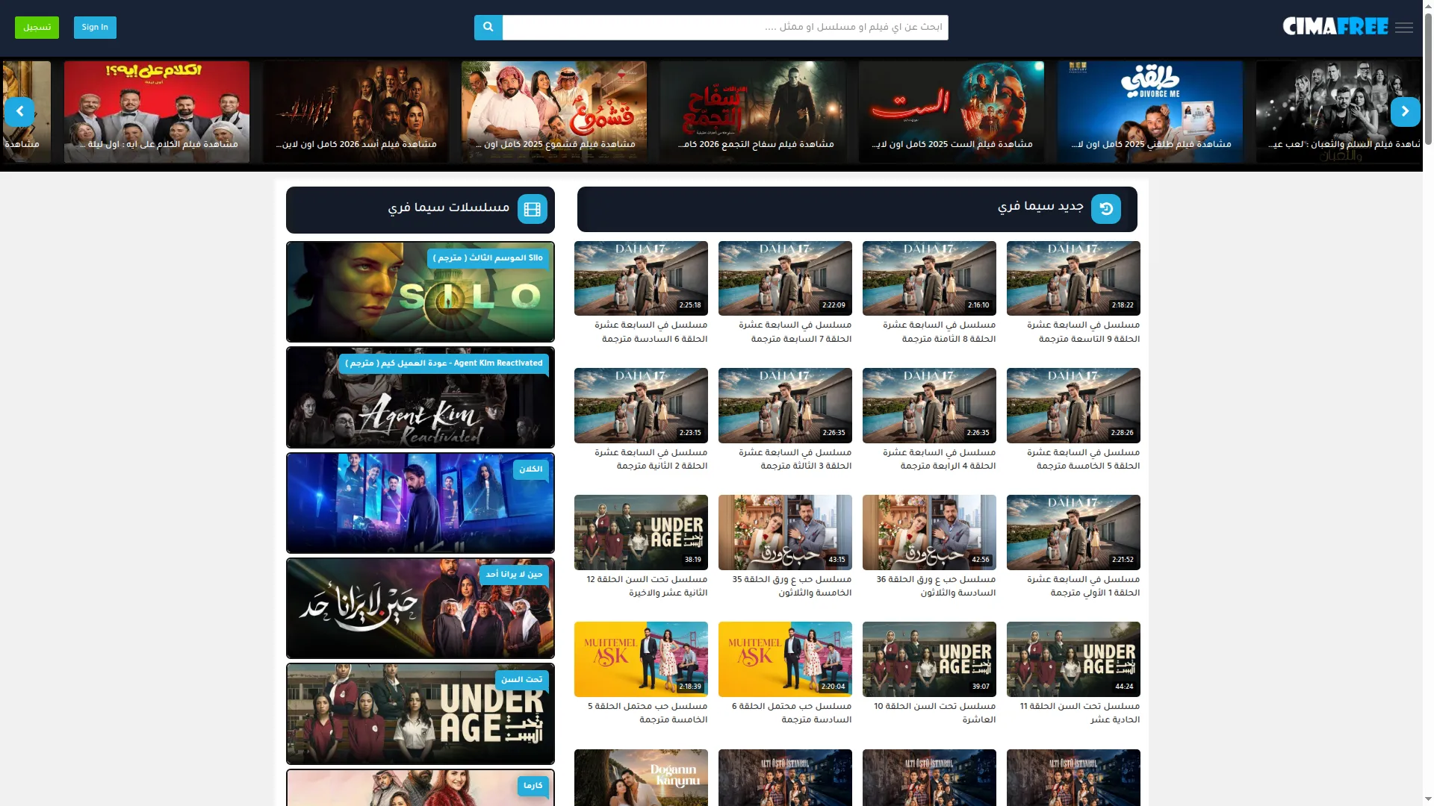Image resolution: width=1434 pixels, height=806 pixels.
Task: Open the فيلم السلم والثعبان carousel poster
Action: pyautogui.click(x=1338, y=112)
